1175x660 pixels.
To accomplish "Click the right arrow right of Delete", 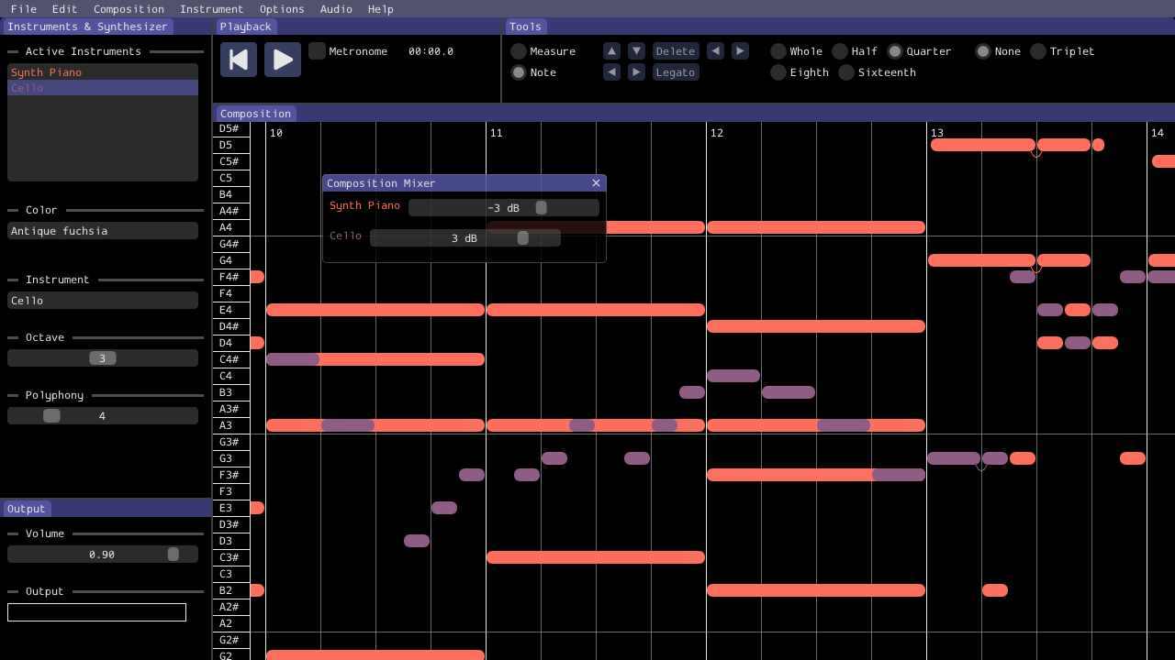I will [740, 51].
